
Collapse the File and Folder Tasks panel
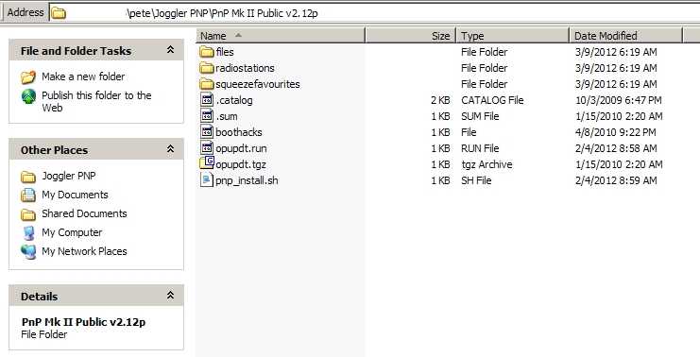[x=171, y=50]
